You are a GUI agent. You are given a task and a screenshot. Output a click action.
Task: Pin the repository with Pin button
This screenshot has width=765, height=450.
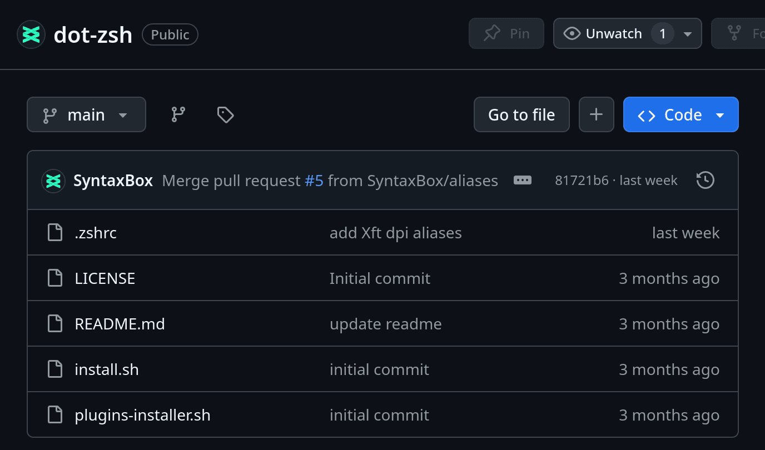pyautogui.click(x=506, y=34)
